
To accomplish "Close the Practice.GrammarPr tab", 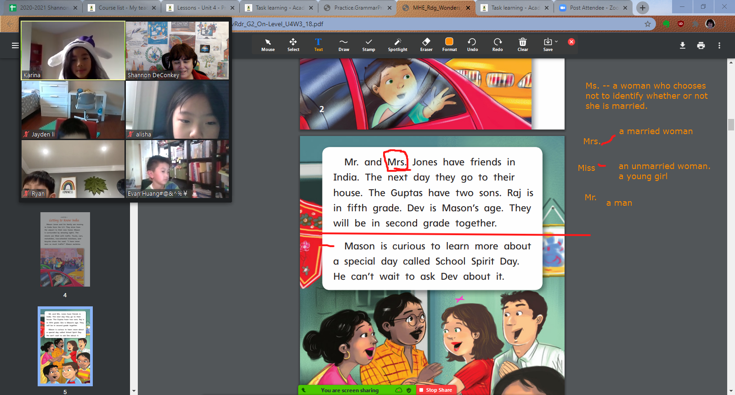I will [x=390, y=8].
